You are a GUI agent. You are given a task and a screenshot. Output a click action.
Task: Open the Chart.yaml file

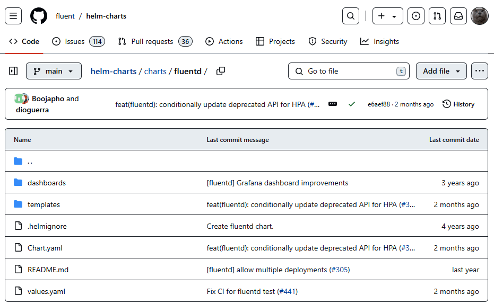point(45,248)
